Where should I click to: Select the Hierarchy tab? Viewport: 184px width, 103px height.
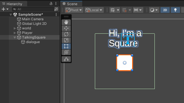(x=13, y=4)
